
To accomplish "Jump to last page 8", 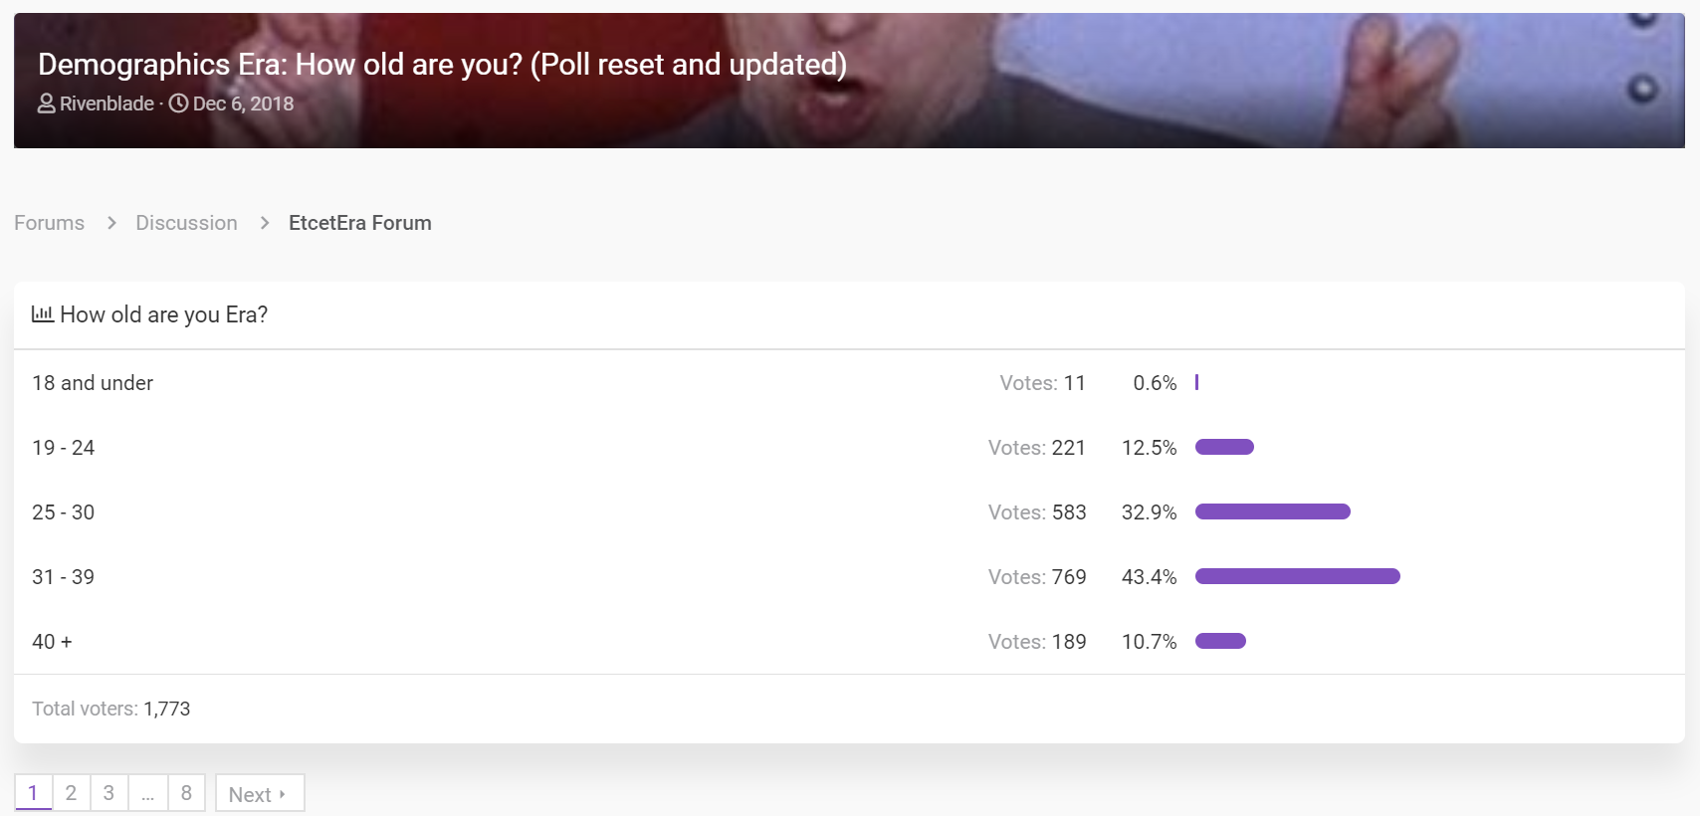I will [186, 793].
